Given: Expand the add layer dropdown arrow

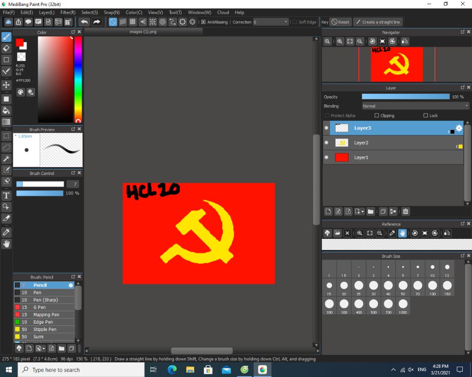Looking at the screenshot, I should (363, 212).
